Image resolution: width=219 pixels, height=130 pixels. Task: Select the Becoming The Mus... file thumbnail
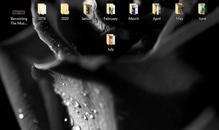point(19,12)
